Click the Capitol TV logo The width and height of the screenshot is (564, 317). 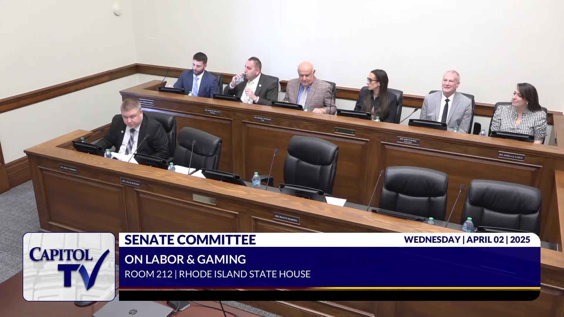click(x=69, y=267)
